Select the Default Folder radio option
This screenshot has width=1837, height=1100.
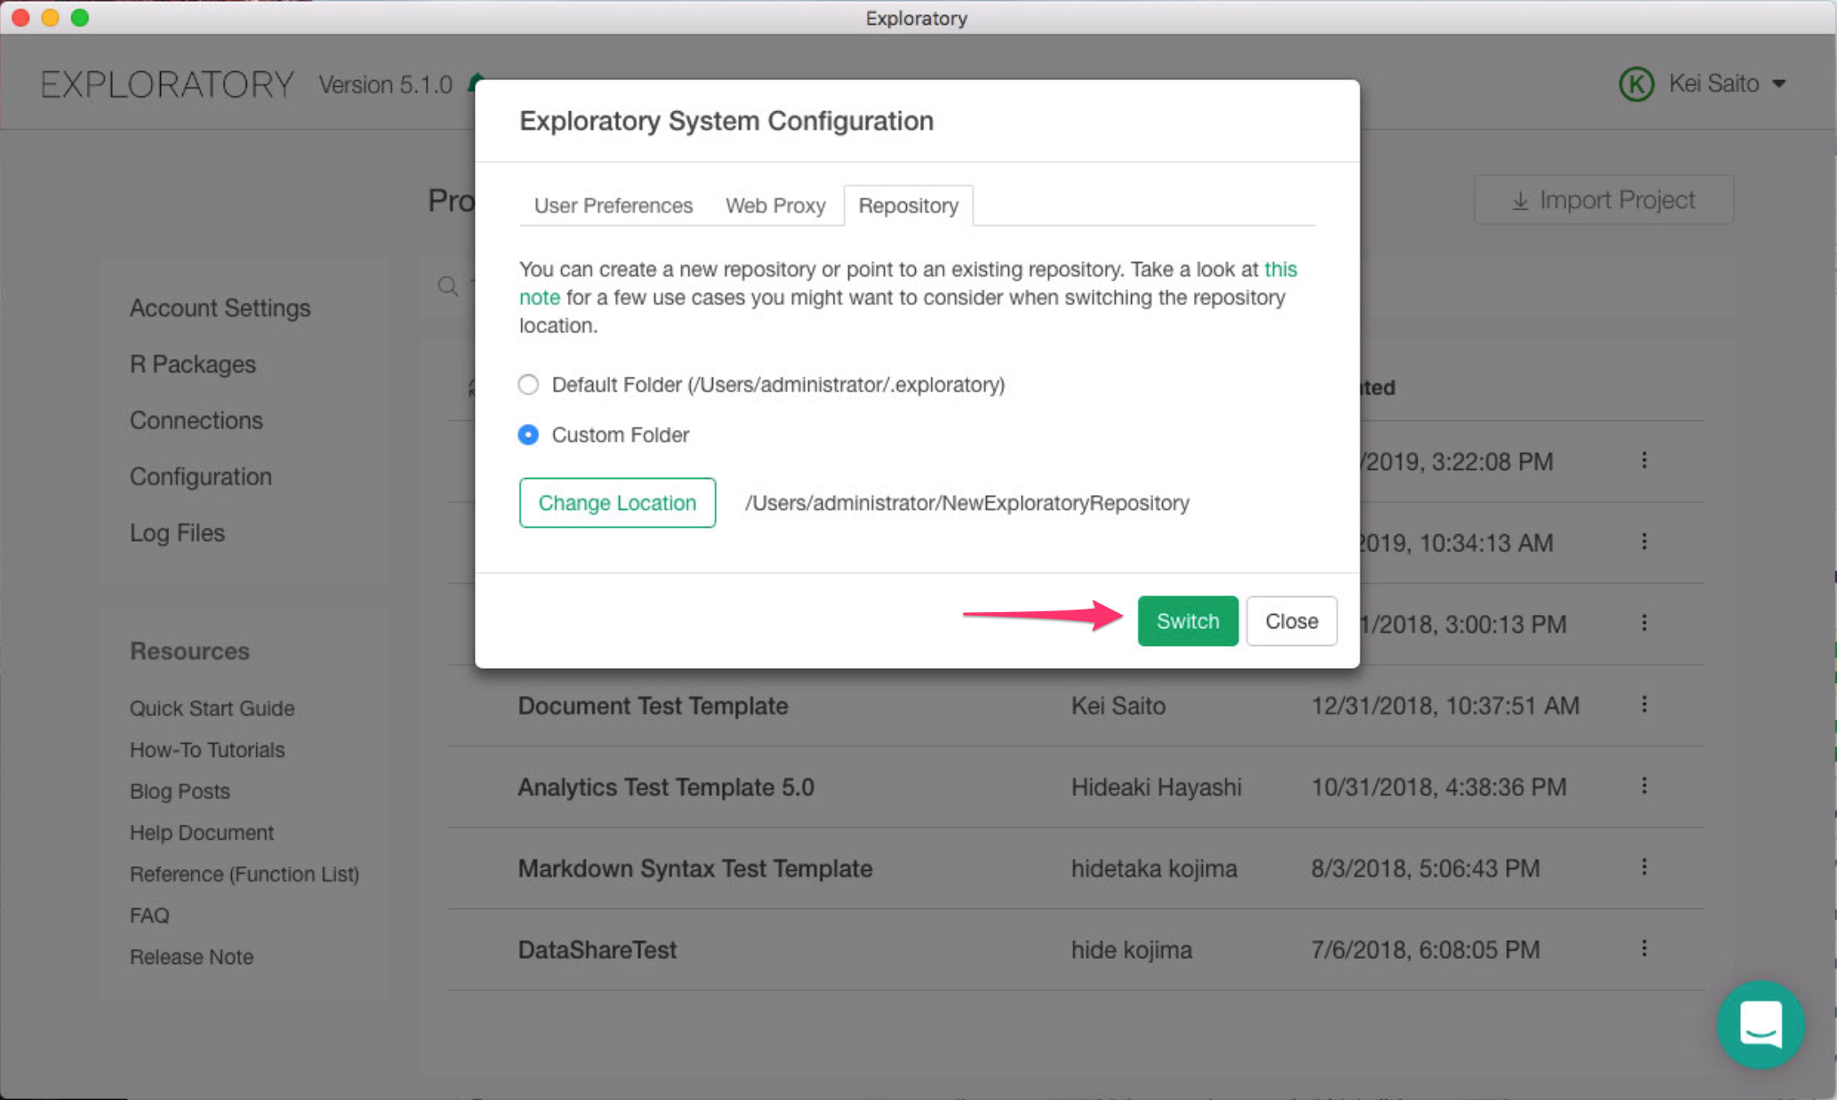528,385
